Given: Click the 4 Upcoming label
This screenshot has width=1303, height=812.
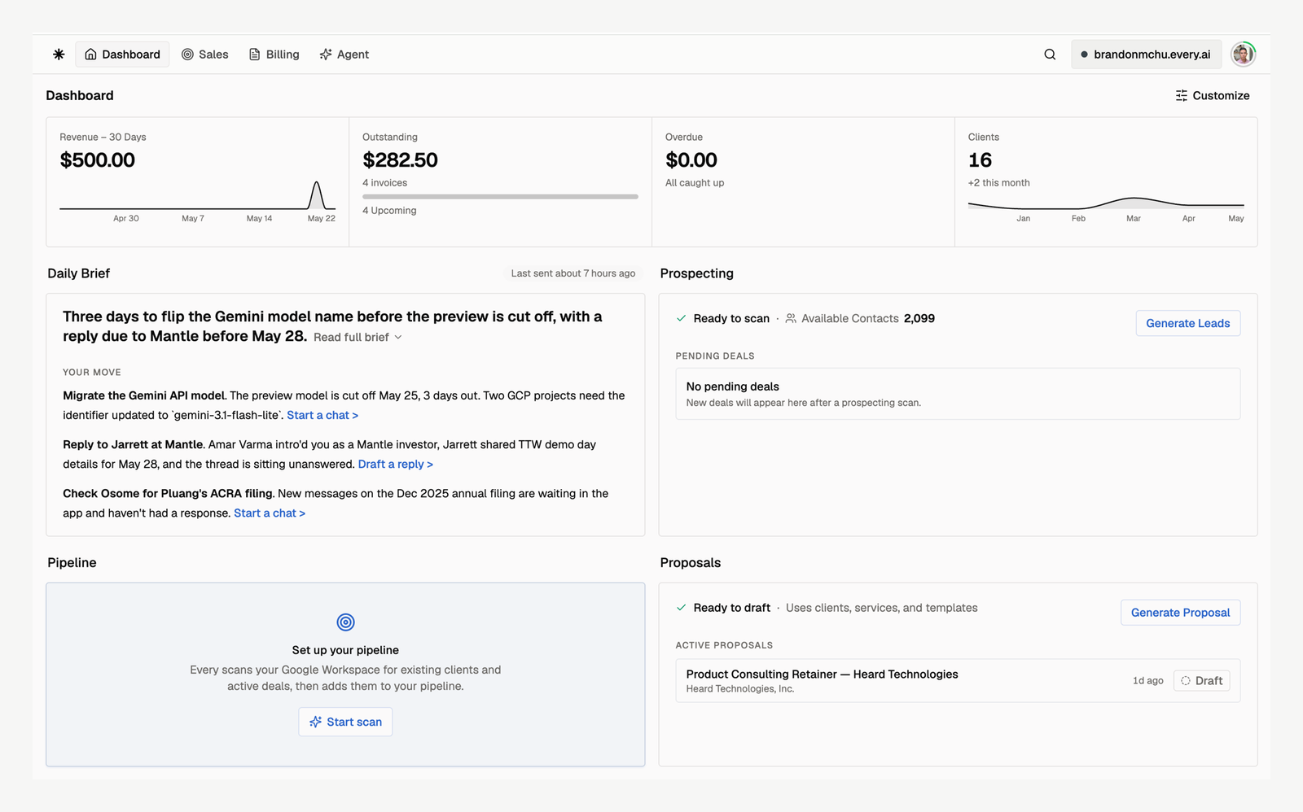Looking at the screenshot, I should [389, 211].
